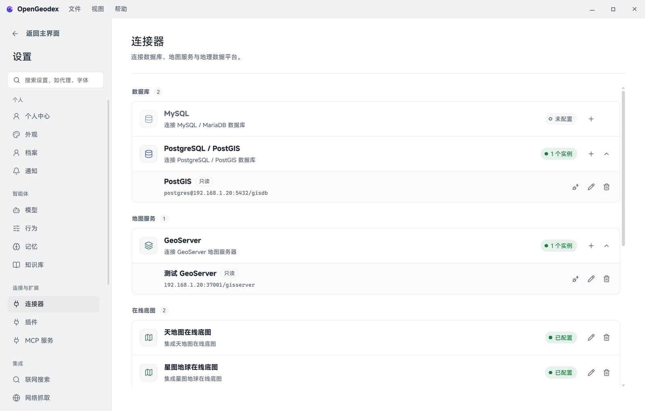Edit the 星图地球在线底图 connector
The height and width of the screenshot is (411, 645).
[x=591, y=372]
